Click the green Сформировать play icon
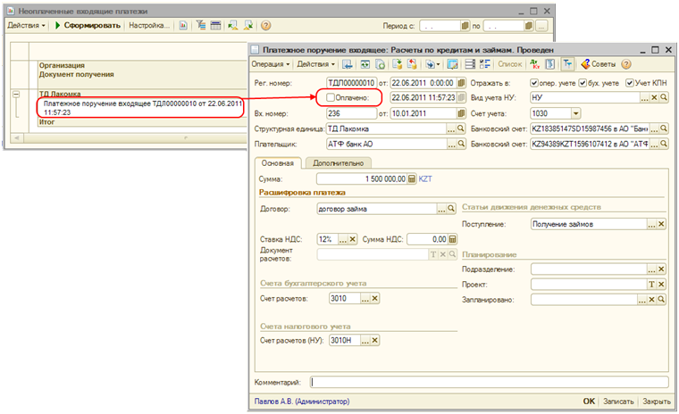 tap(58, 26)
